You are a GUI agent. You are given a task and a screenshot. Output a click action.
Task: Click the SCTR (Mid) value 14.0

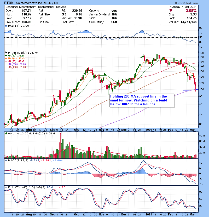114,22
